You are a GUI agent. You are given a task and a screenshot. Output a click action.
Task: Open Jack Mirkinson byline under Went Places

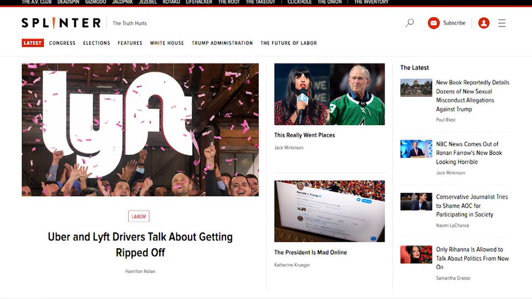pyautogui.click(x=289, y=148)
